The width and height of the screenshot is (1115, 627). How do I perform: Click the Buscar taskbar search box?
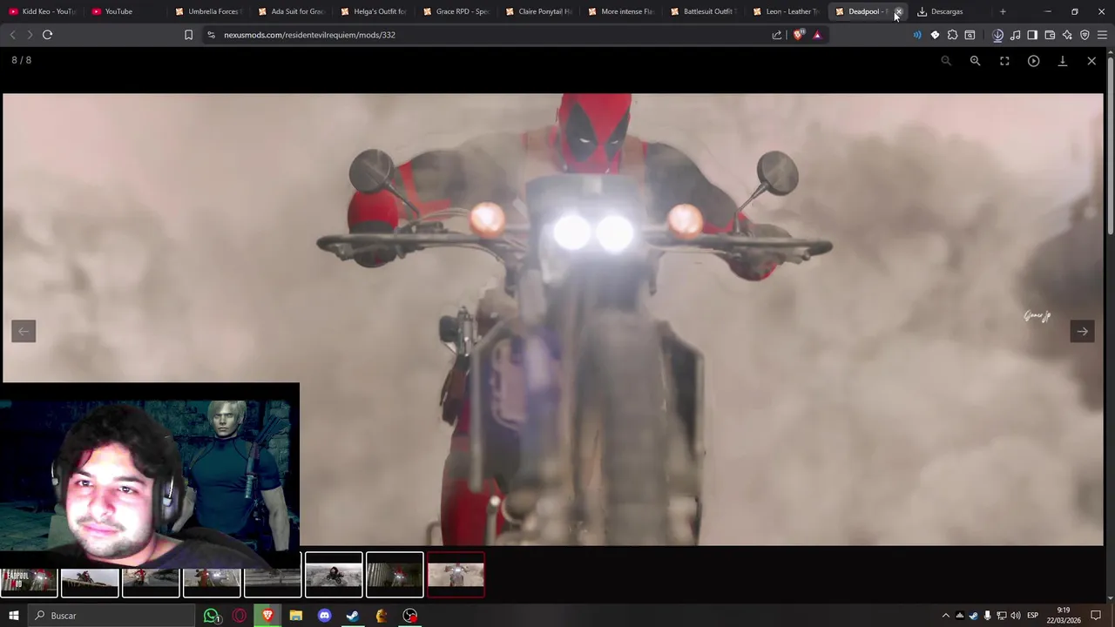coord(111,616)
